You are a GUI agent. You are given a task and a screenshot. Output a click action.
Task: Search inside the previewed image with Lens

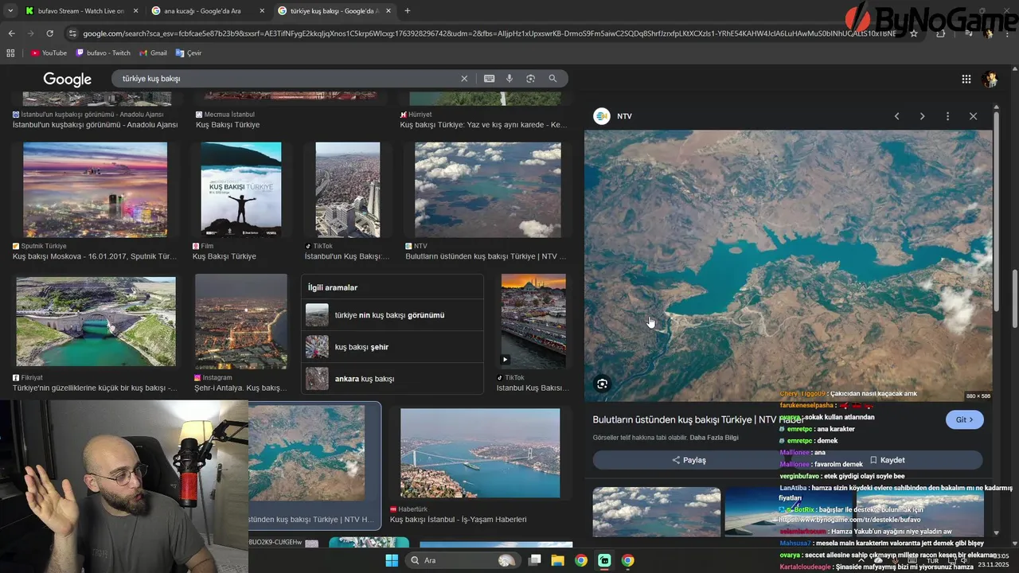pos(602,384)
